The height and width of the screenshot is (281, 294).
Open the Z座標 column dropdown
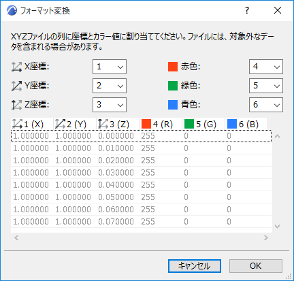coord(110,105)
